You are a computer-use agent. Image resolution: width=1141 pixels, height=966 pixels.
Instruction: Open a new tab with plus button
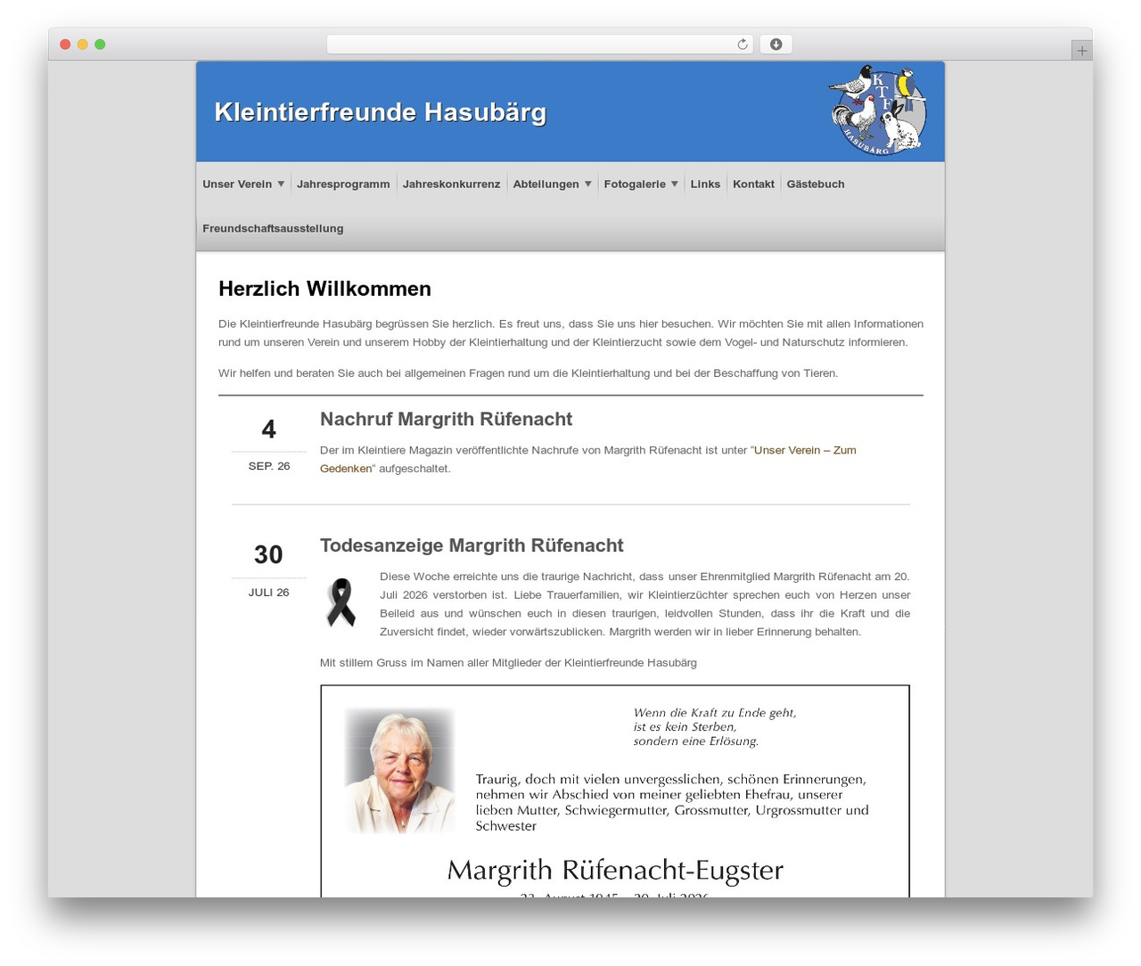(x=1081, y=51)
